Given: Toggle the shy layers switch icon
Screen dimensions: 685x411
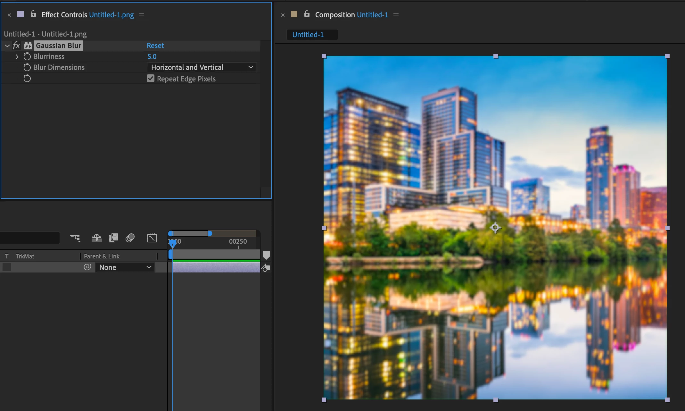Looking at the screenshot, I should pos(96,238).
